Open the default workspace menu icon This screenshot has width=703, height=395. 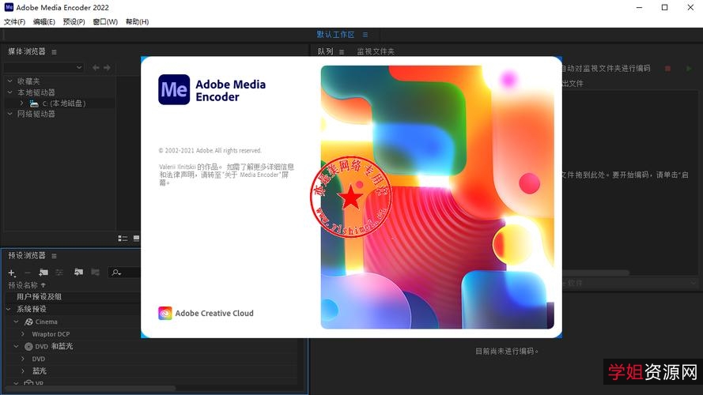click(365, 35)
